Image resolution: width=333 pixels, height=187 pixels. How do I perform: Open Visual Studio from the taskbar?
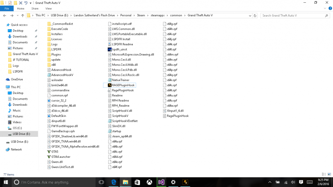pos(161,182)
